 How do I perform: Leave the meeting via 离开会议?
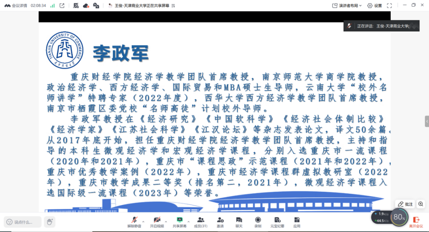click(416, 221)
